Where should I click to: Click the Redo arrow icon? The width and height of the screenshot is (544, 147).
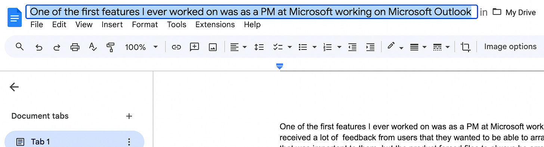pyautogui.click(x=57, y=47)
